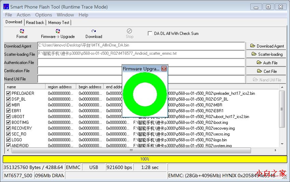Sort the list by name column
Image resolution: width=290 pixels, height=182 pixels.
click(x=25, y=87)
